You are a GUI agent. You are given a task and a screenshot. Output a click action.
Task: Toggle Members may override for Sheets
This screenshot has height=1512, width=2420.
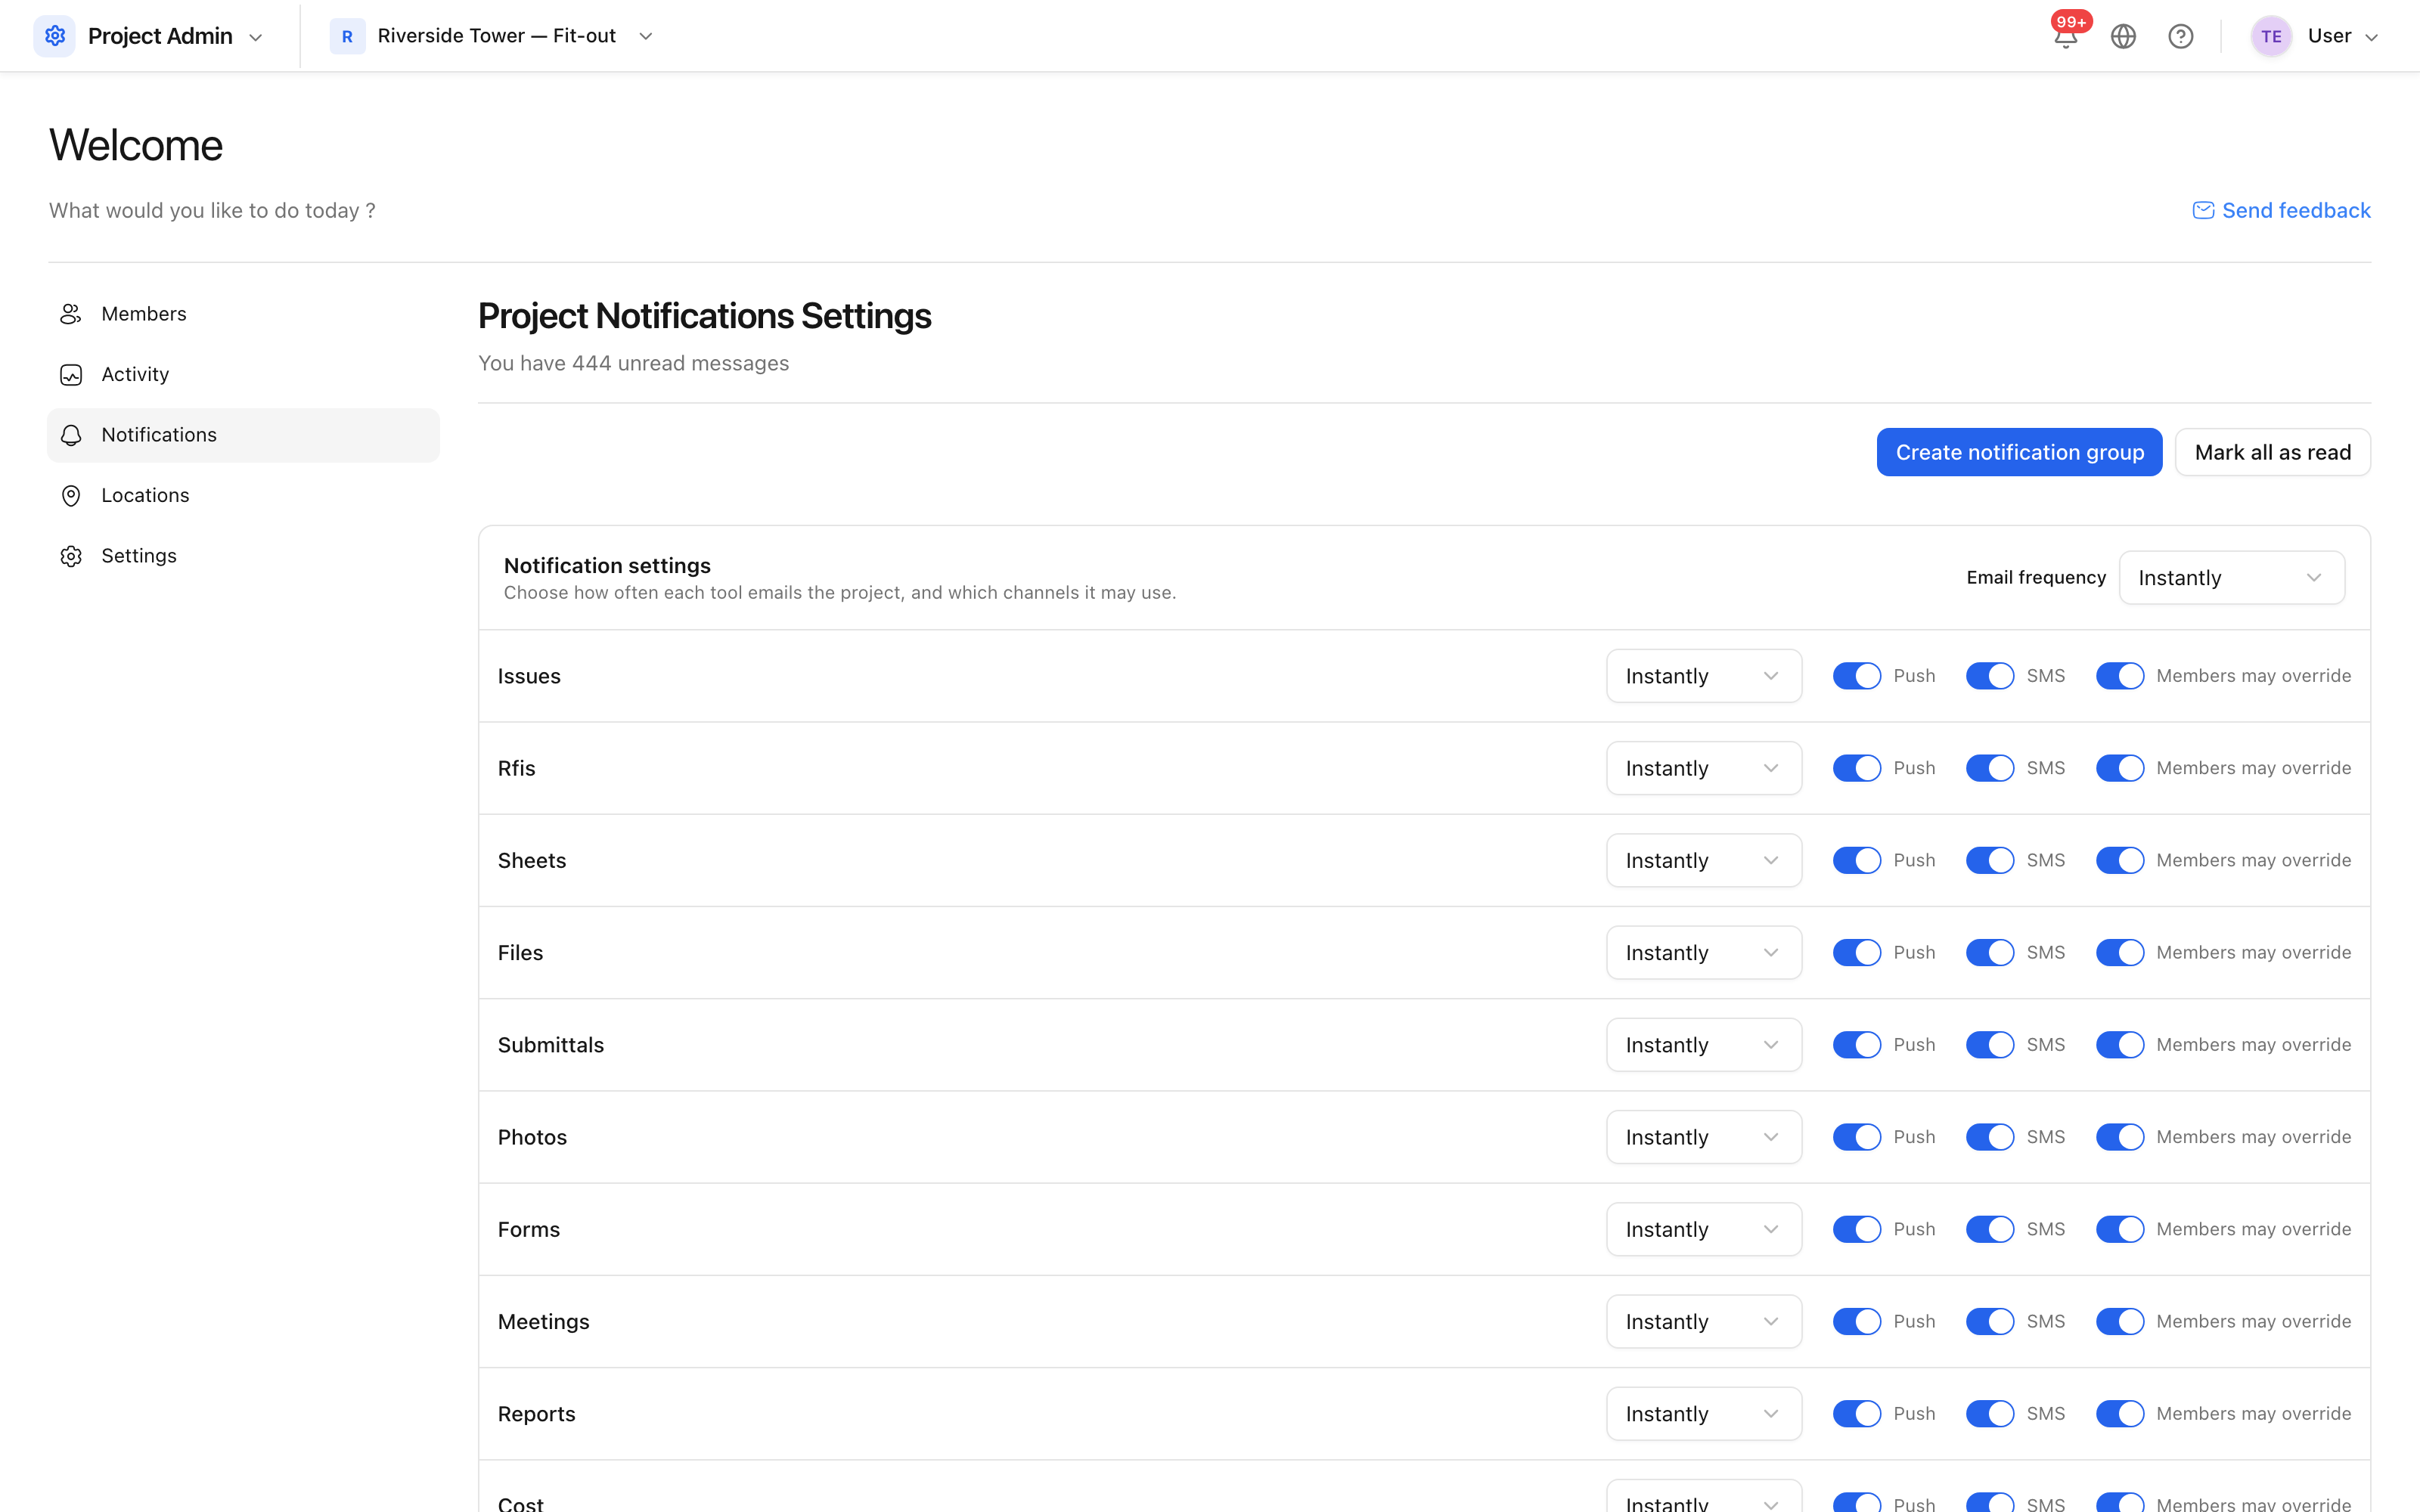(x=2119, y=860)
